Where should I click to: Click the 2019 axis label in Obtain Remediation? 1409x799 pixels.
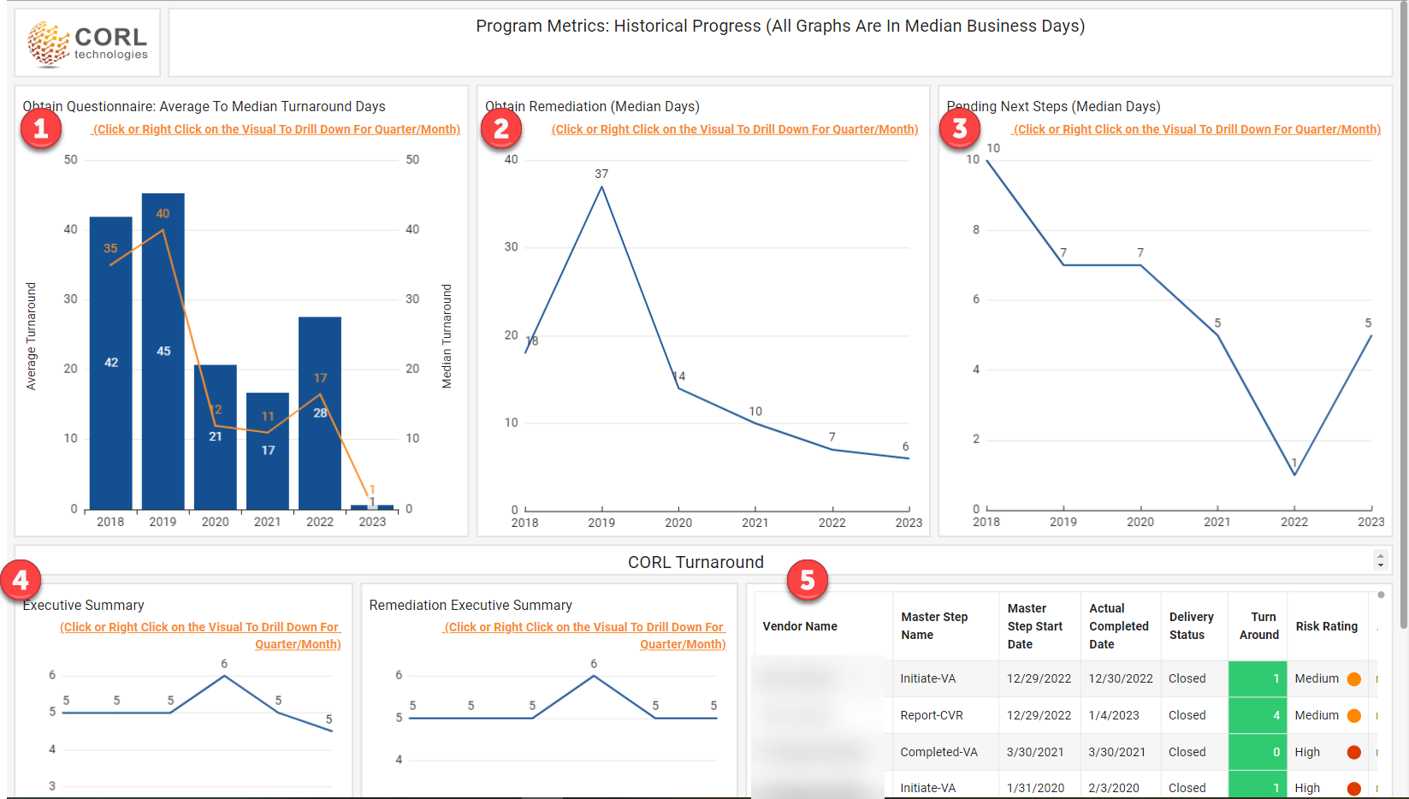coord(601,523)
